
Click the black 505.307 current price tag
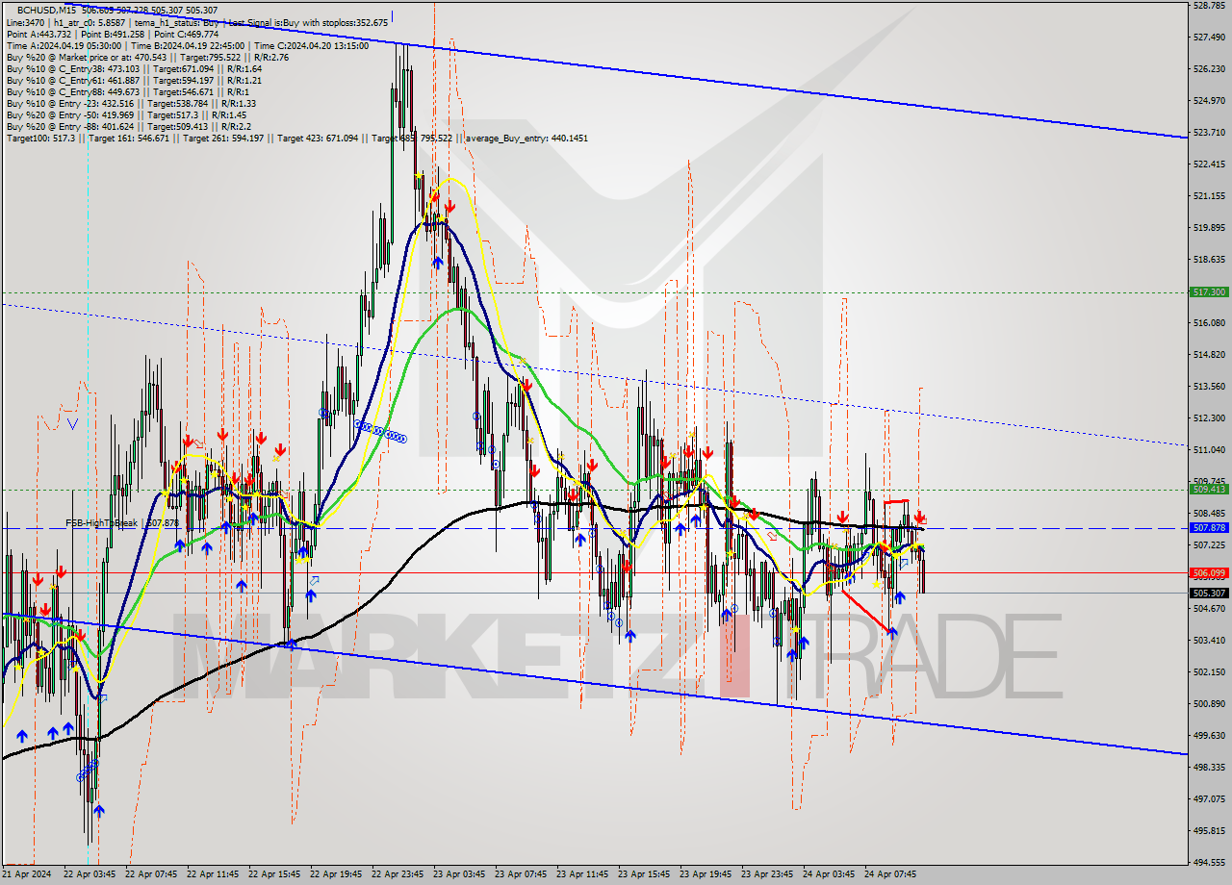pos(1209,594)
